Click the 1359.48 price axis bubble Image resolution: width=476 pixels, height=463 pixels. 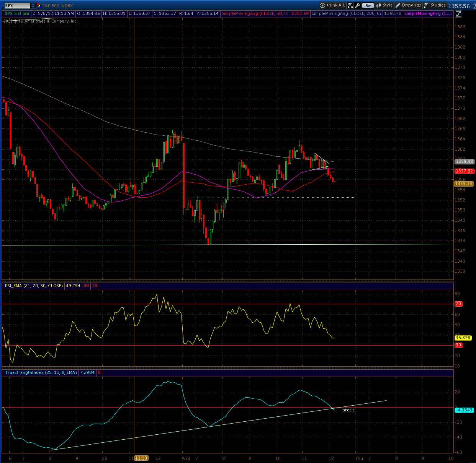point(464,161)
